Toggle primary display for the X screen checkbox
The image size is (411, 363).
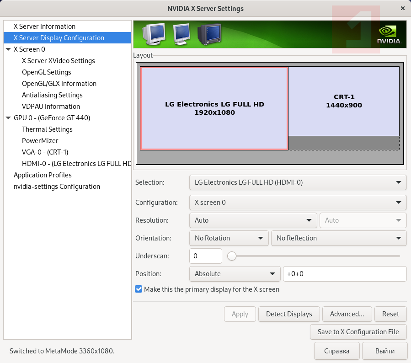pyautogui.click(x=139, y=289)
